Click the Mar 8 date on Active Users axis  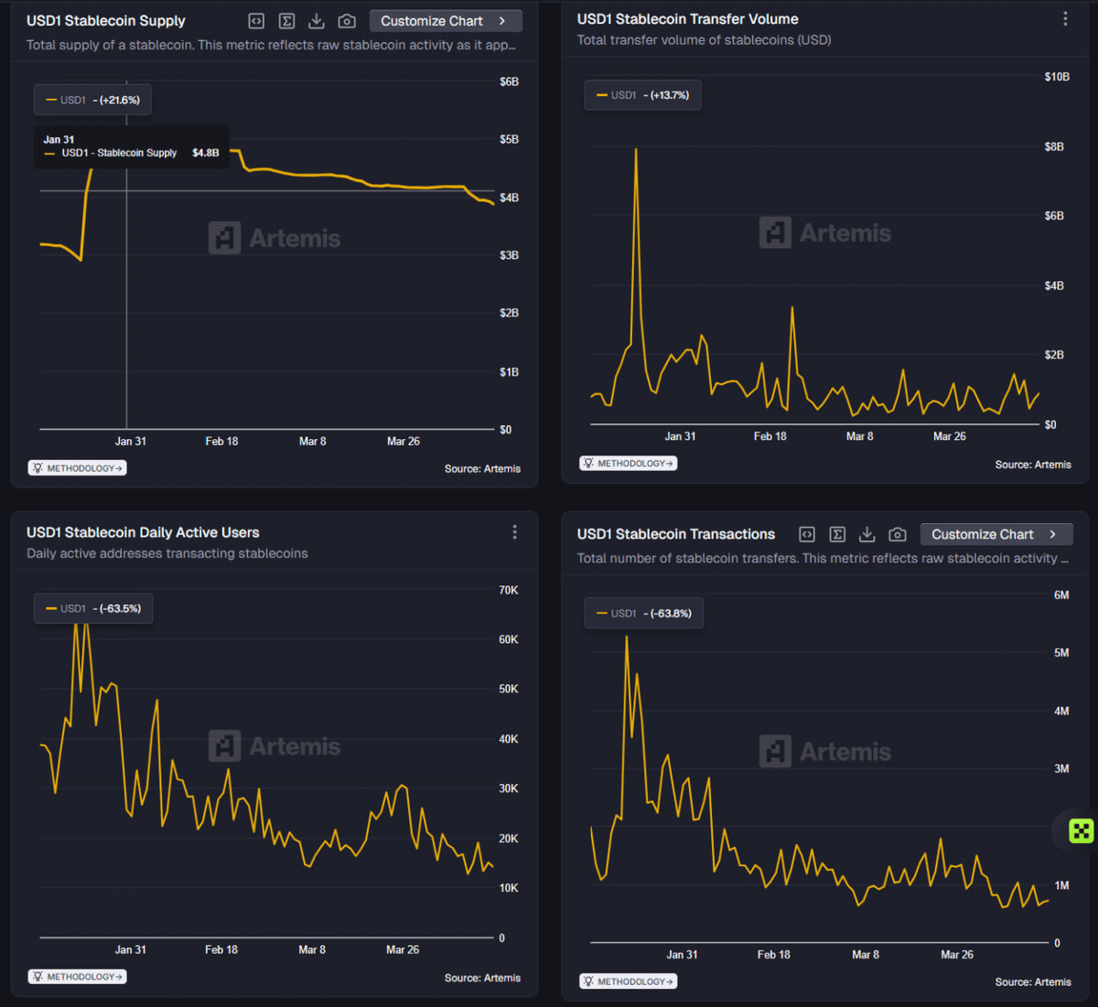point(312,949)
